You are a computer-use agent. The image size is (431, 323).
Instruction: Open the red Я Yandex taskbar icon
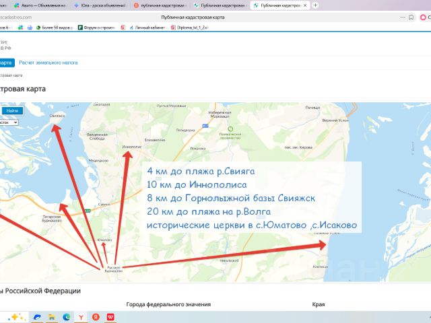click(96, 317)
